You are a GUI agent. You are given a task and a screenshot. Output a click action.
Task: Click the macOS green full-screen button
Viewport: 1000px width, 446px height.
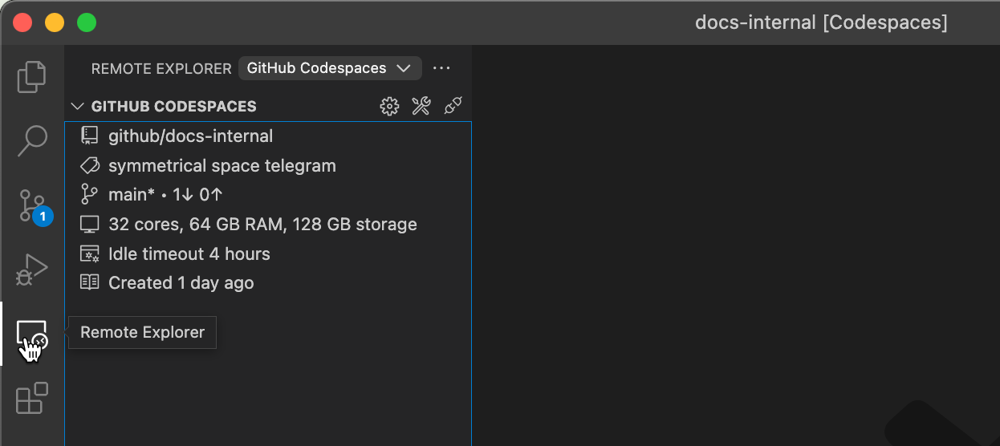(x=87, y=22)
